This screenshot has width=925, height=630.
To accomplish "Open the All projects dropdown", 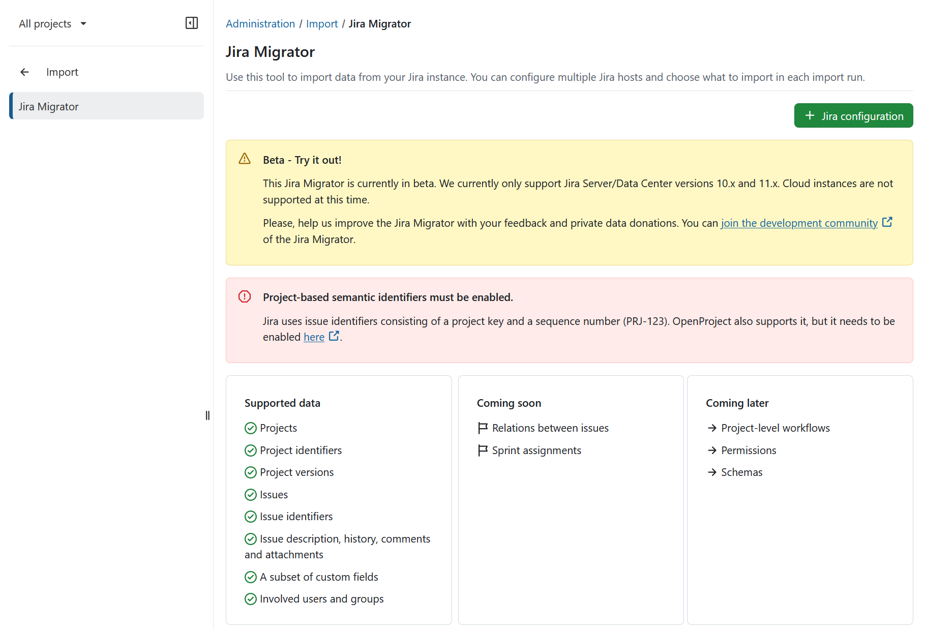I will (53, 24).
